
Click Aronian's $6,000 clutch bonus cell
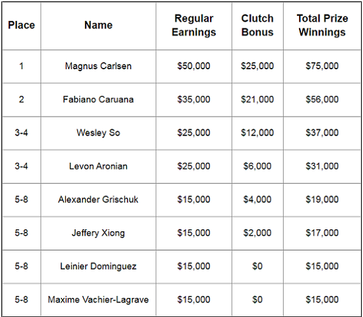pyautogui.click(x=257, y=167)
